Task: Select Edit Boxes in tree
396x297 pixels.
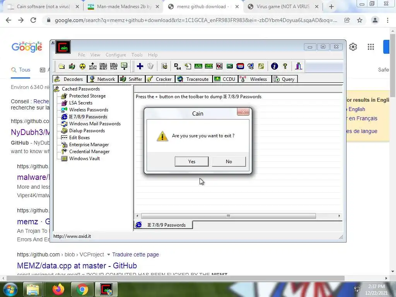Action: pos(79,138)
